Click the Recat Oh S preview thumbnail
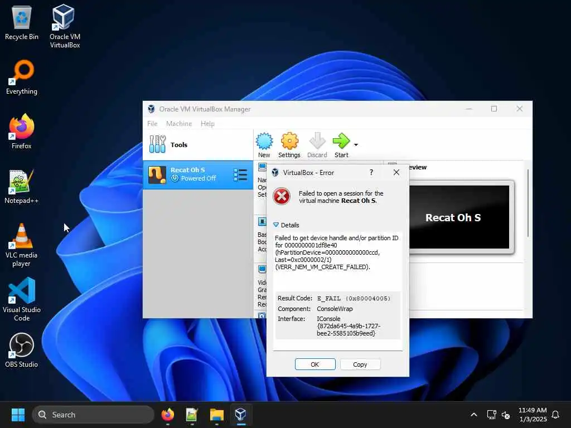 [459, 217]
